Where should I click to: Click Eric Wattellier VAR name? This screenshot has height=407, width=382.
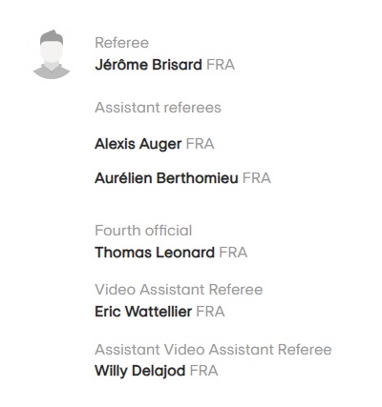(x=143, y=312)
